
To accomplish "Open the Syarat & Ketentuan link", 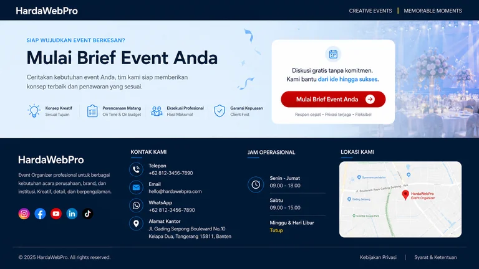I will click(435, 257).
